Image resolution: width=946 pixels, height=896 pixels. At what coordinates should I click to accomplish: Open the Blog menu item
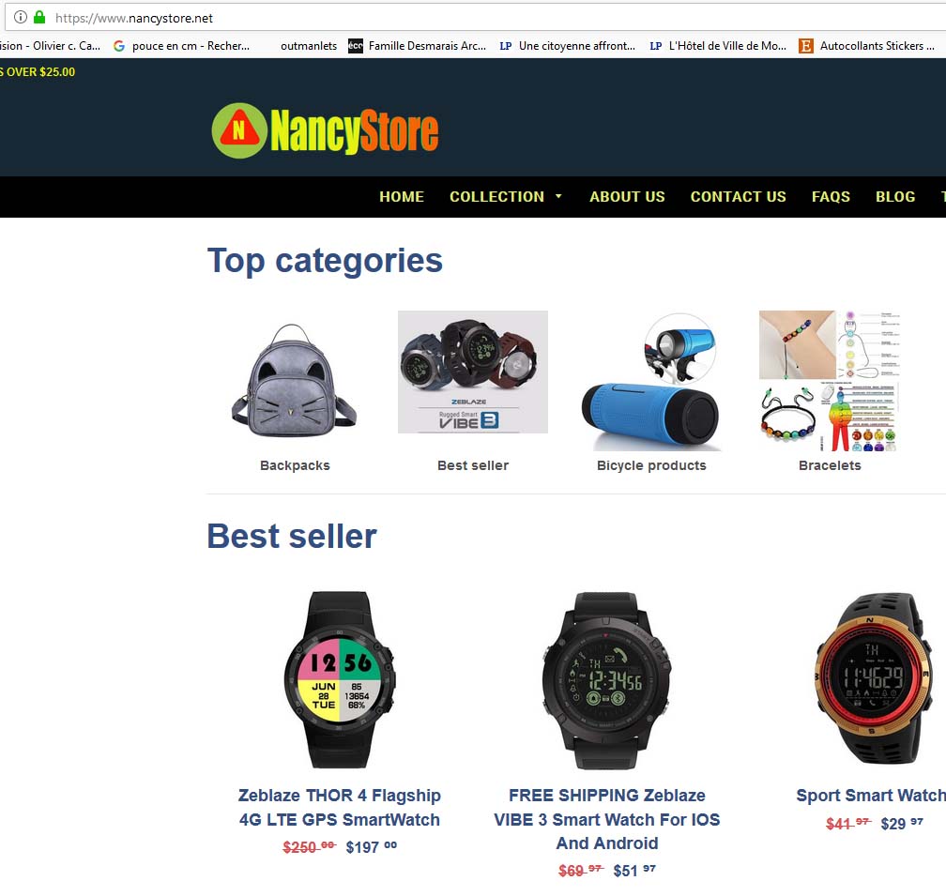(x=894, y=197)
